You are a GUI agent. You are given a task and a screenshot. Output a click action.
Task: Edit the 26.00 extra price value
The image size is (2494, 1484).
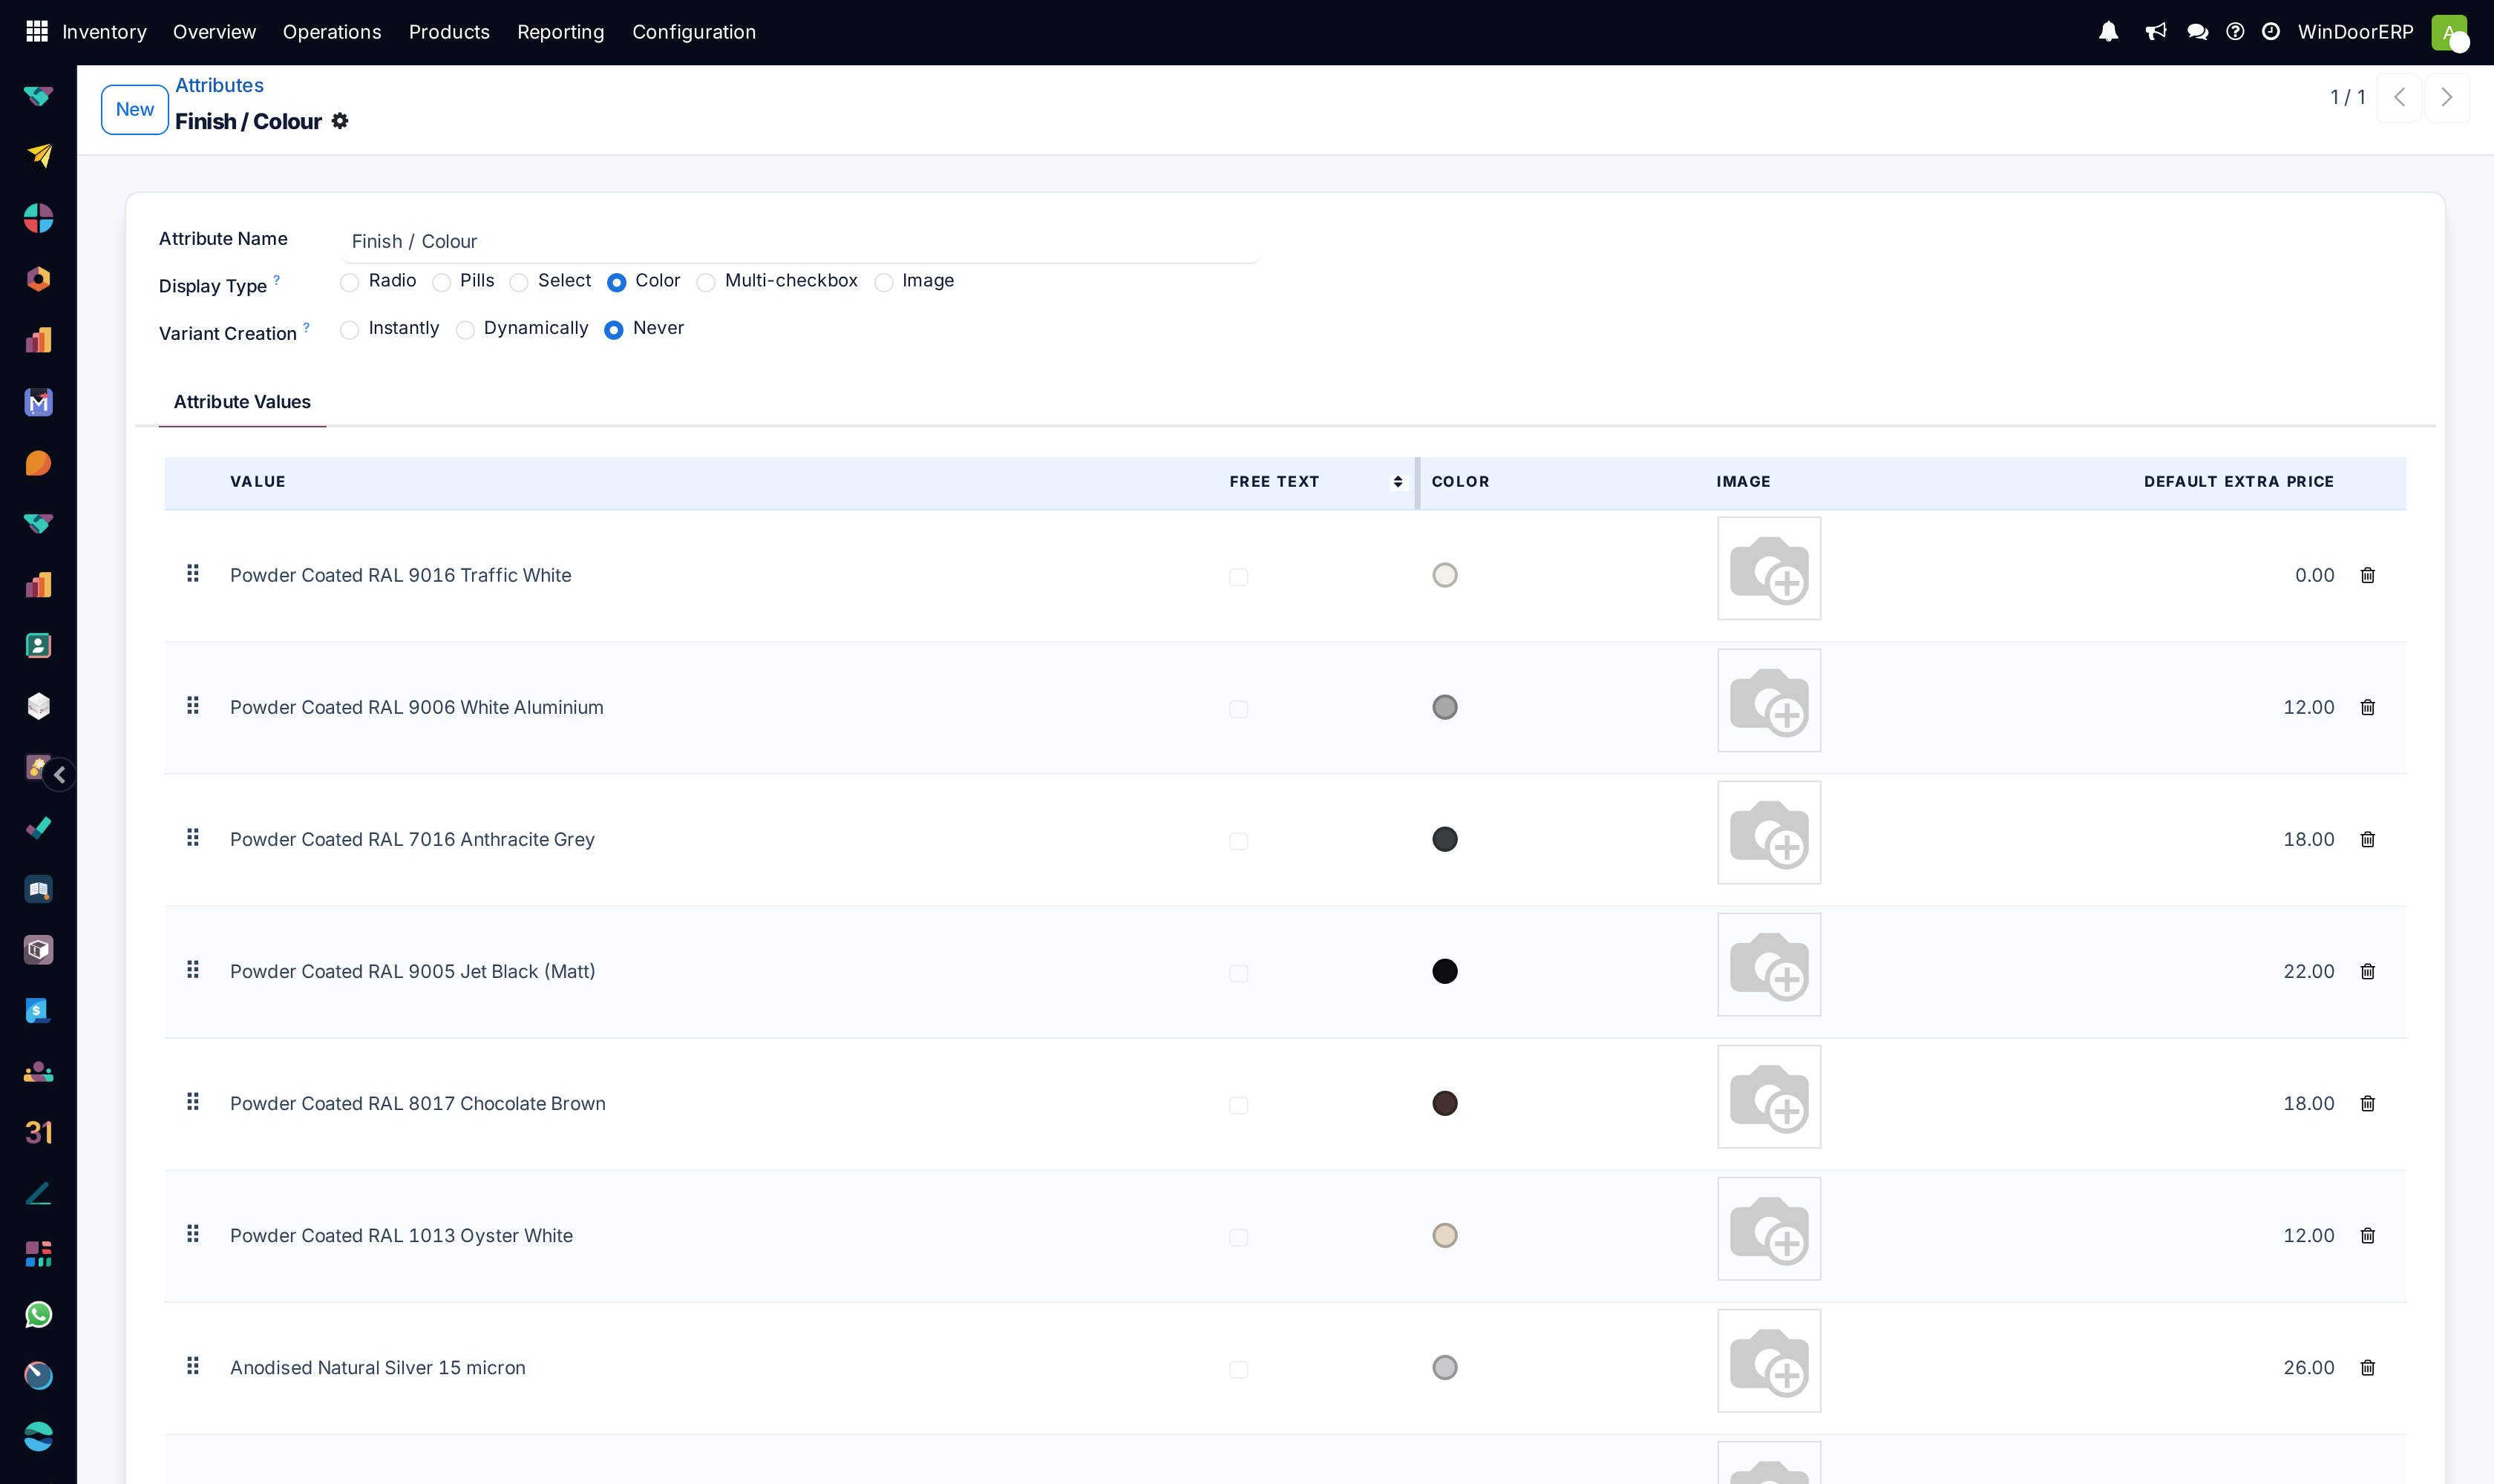[2308, 1367]
